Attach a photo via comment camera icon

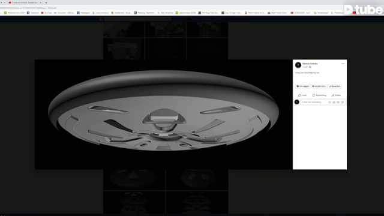334,102
